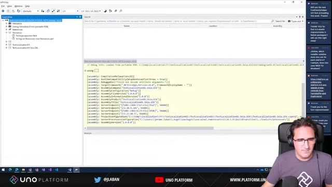Click the system tray overflow chevron

coord(258,170)
